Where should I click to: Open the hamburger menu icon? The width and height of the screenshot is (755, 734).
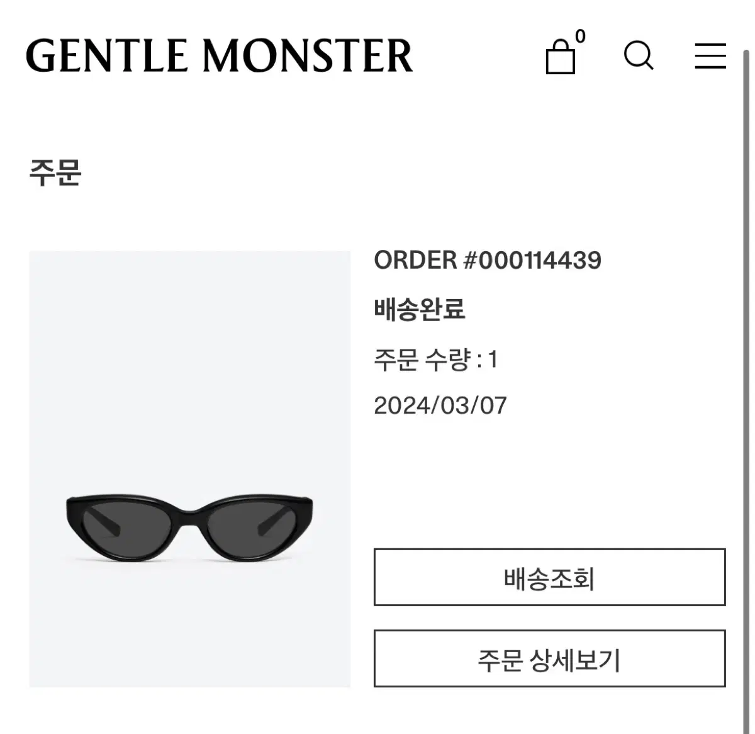[x=710, y=55]
